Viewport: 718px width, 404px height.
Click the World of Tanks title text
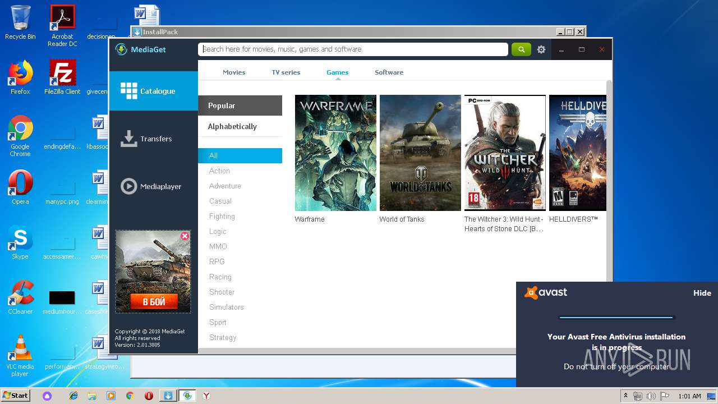(402, 219)
